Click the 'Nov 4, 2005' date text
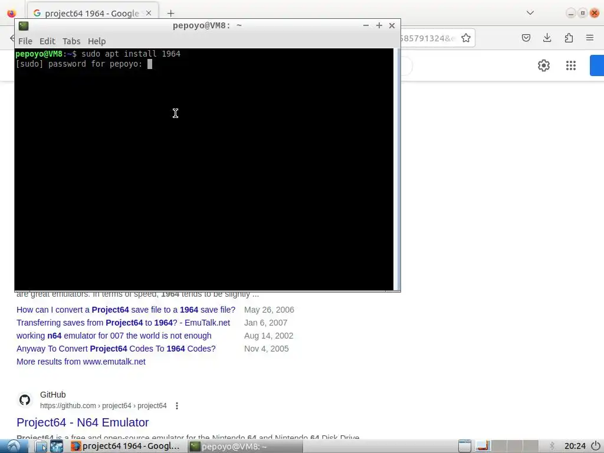Viewport: 604px width, 453px height. point(266,349)
